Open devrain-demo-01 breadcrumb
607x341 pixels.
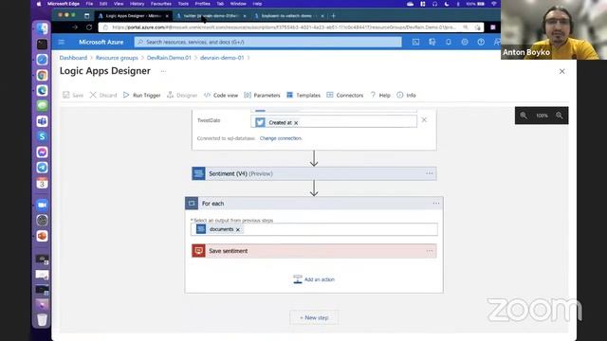222,58
